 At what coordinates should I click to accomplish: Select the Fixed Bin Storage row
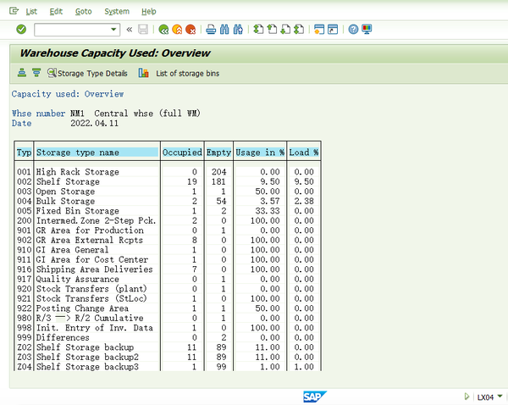[168, 211]
